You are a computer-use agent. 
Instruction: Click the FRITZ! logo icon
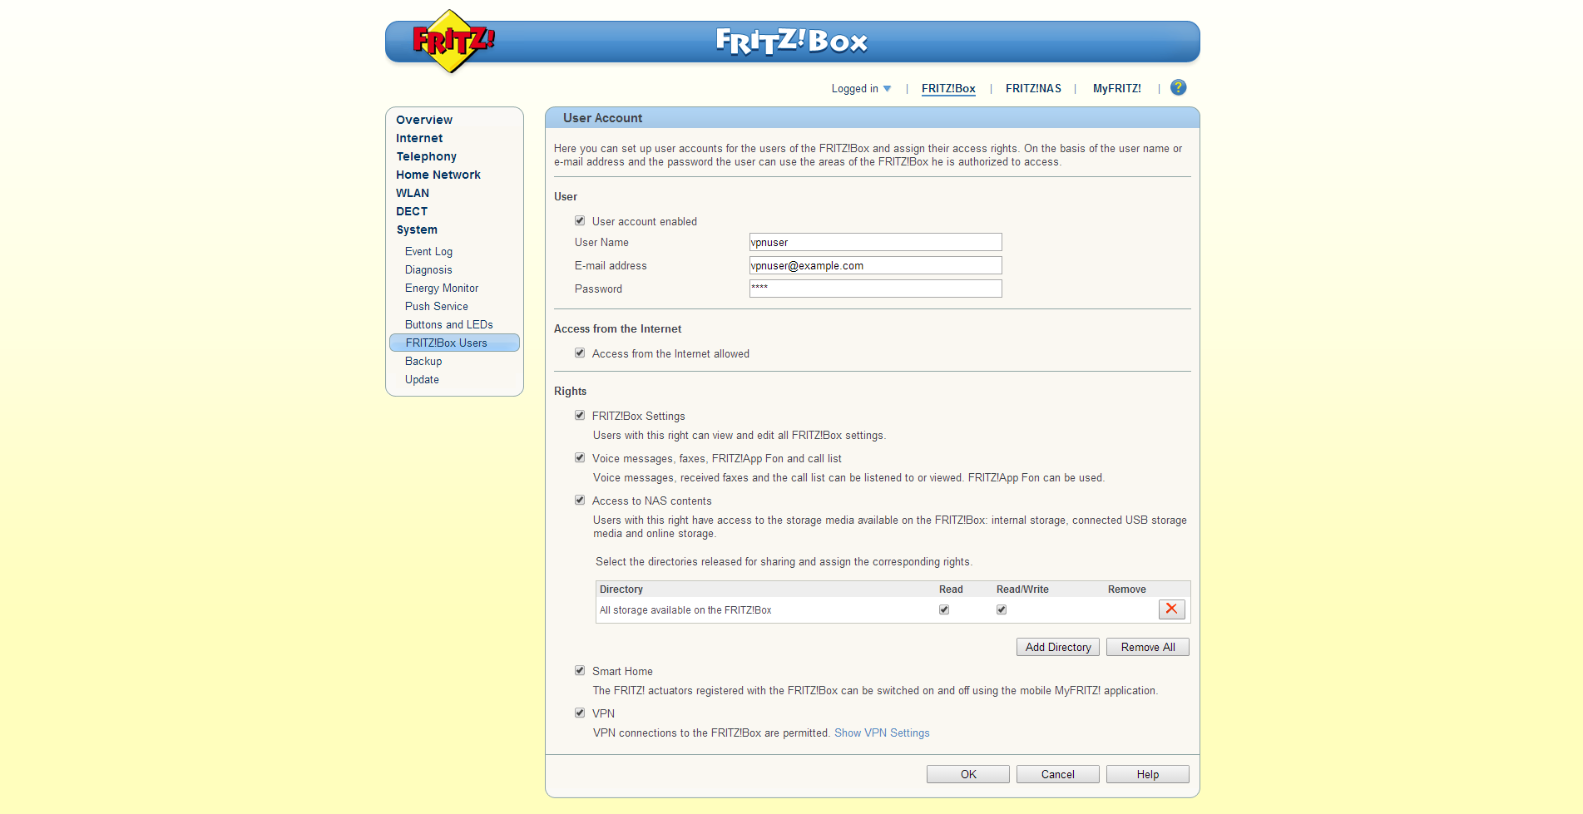[x=453, y=41]
